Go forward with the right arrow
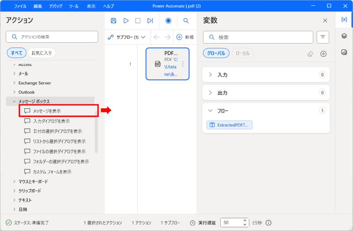353x231 pixels. pyautogui.click(x=168, y=37)
